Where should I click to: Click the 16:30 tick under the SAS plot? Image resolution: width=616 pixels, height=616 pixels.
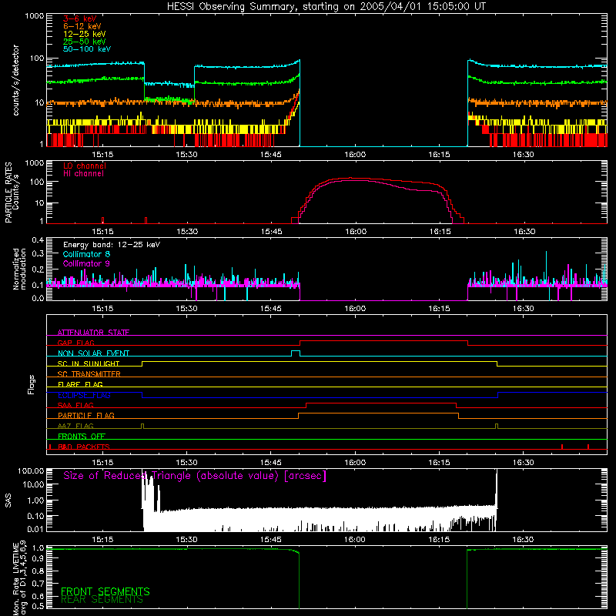(524, 540)
